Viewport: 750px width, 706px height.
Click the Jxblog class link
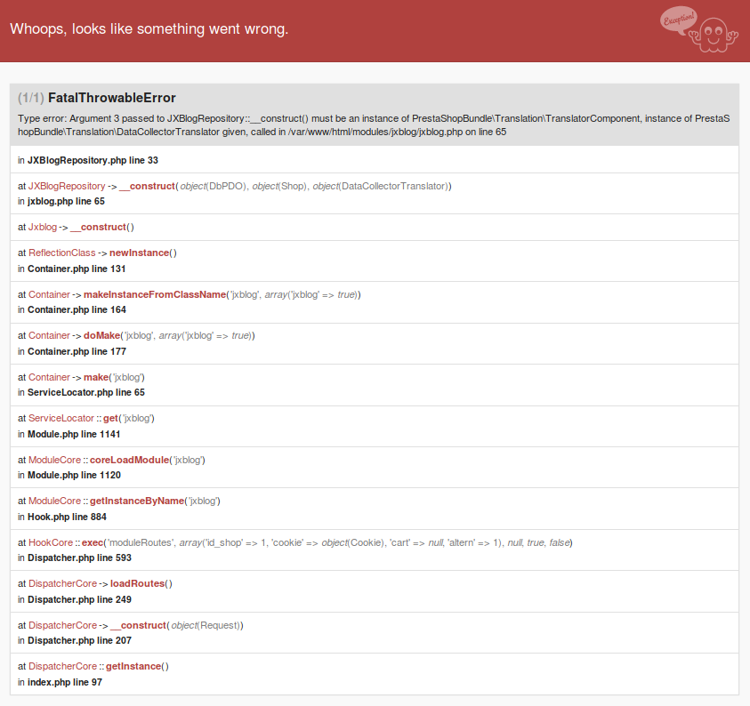click(43, 227)
